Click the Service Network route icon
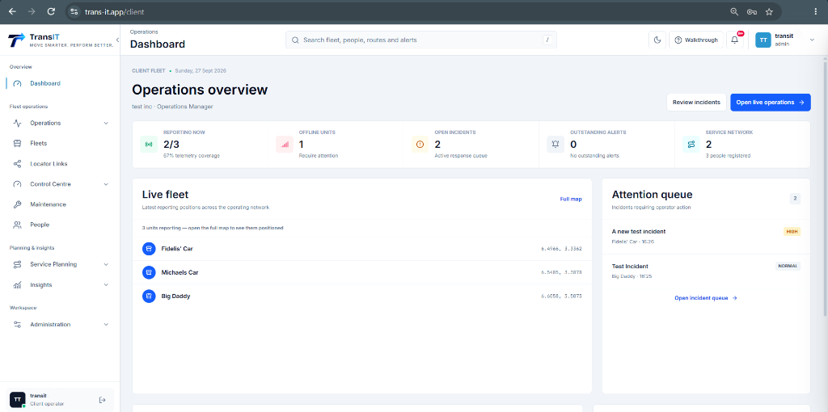 (691, 144)
